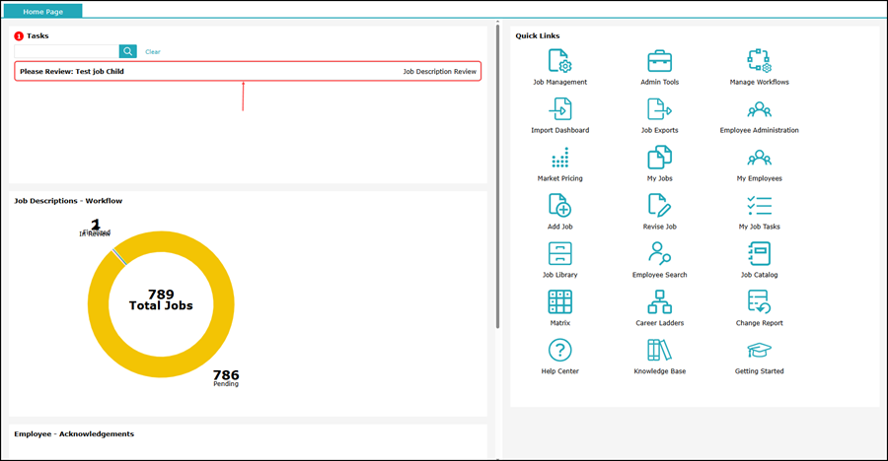Open the Please Review: Test job Child task
The image size is (888, 461).
(x=248, y=71)
